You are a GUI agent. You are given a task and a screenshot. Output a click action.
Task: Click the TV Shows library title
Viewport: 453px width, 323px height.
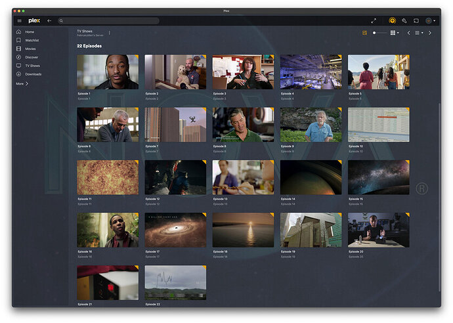pyautogui.click(x=85, y=31)
